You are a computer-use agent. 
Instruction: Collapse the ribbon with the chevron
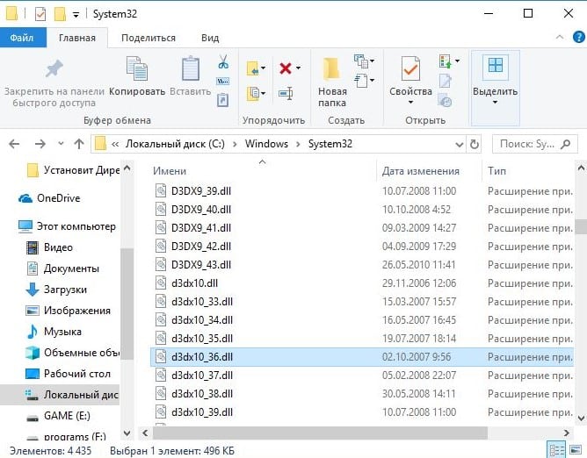click(560, 37)
